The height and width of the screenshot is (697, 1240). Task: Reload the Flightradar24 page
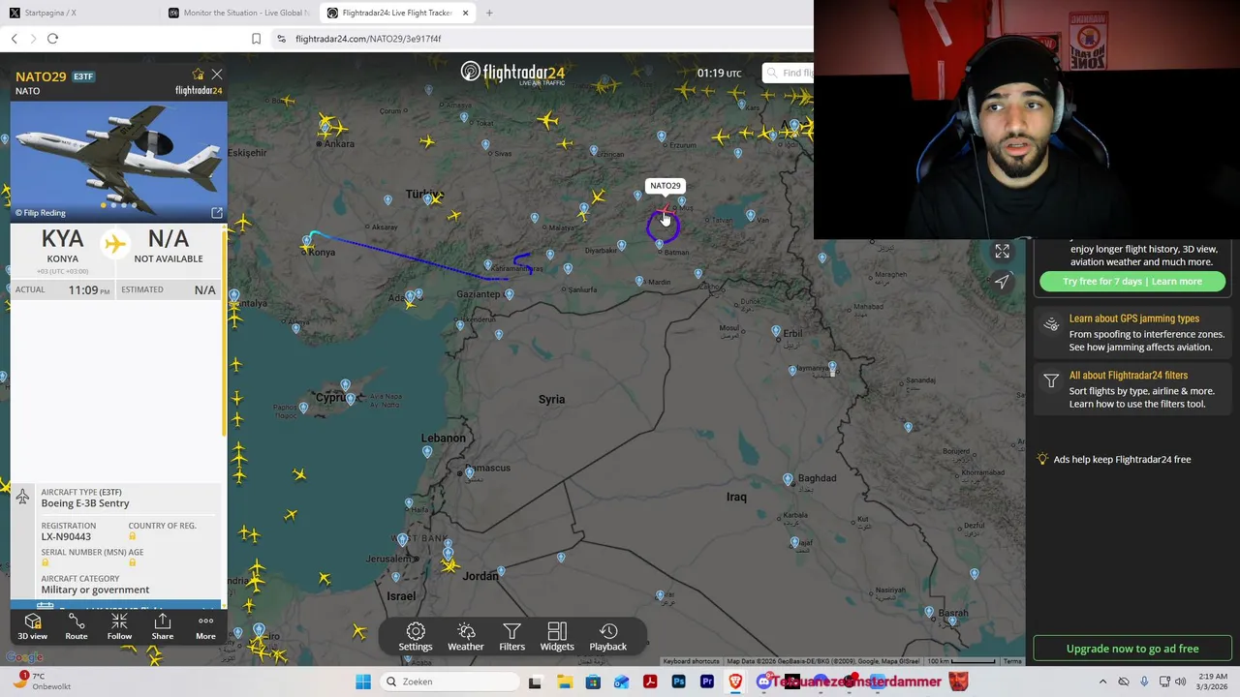(52, 39)
